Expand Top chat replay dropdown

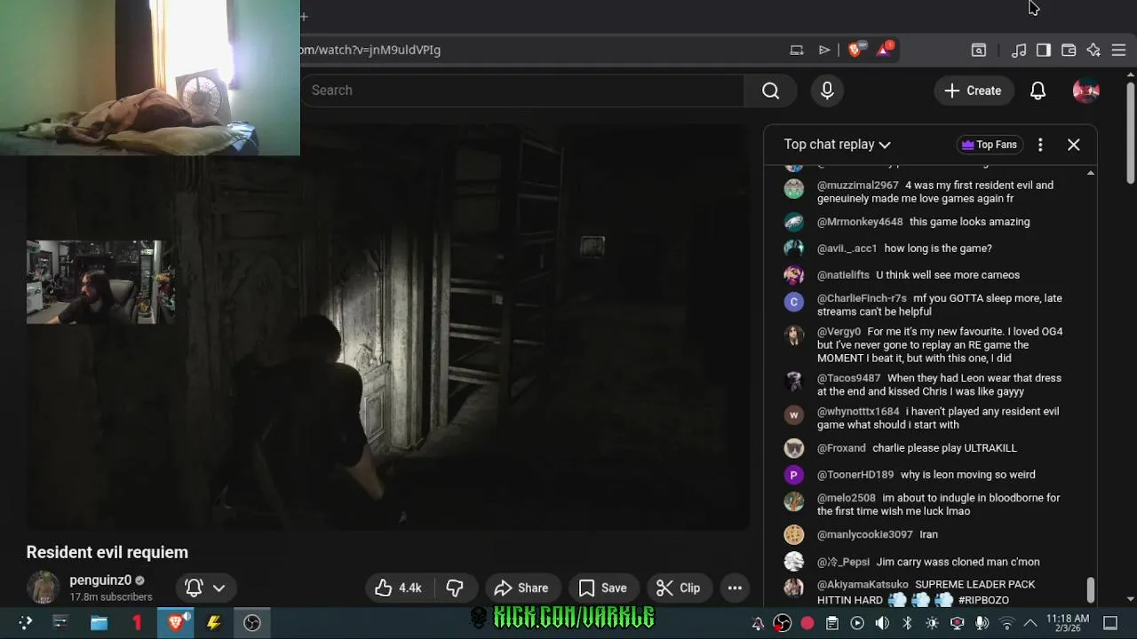tap(837, 145)
